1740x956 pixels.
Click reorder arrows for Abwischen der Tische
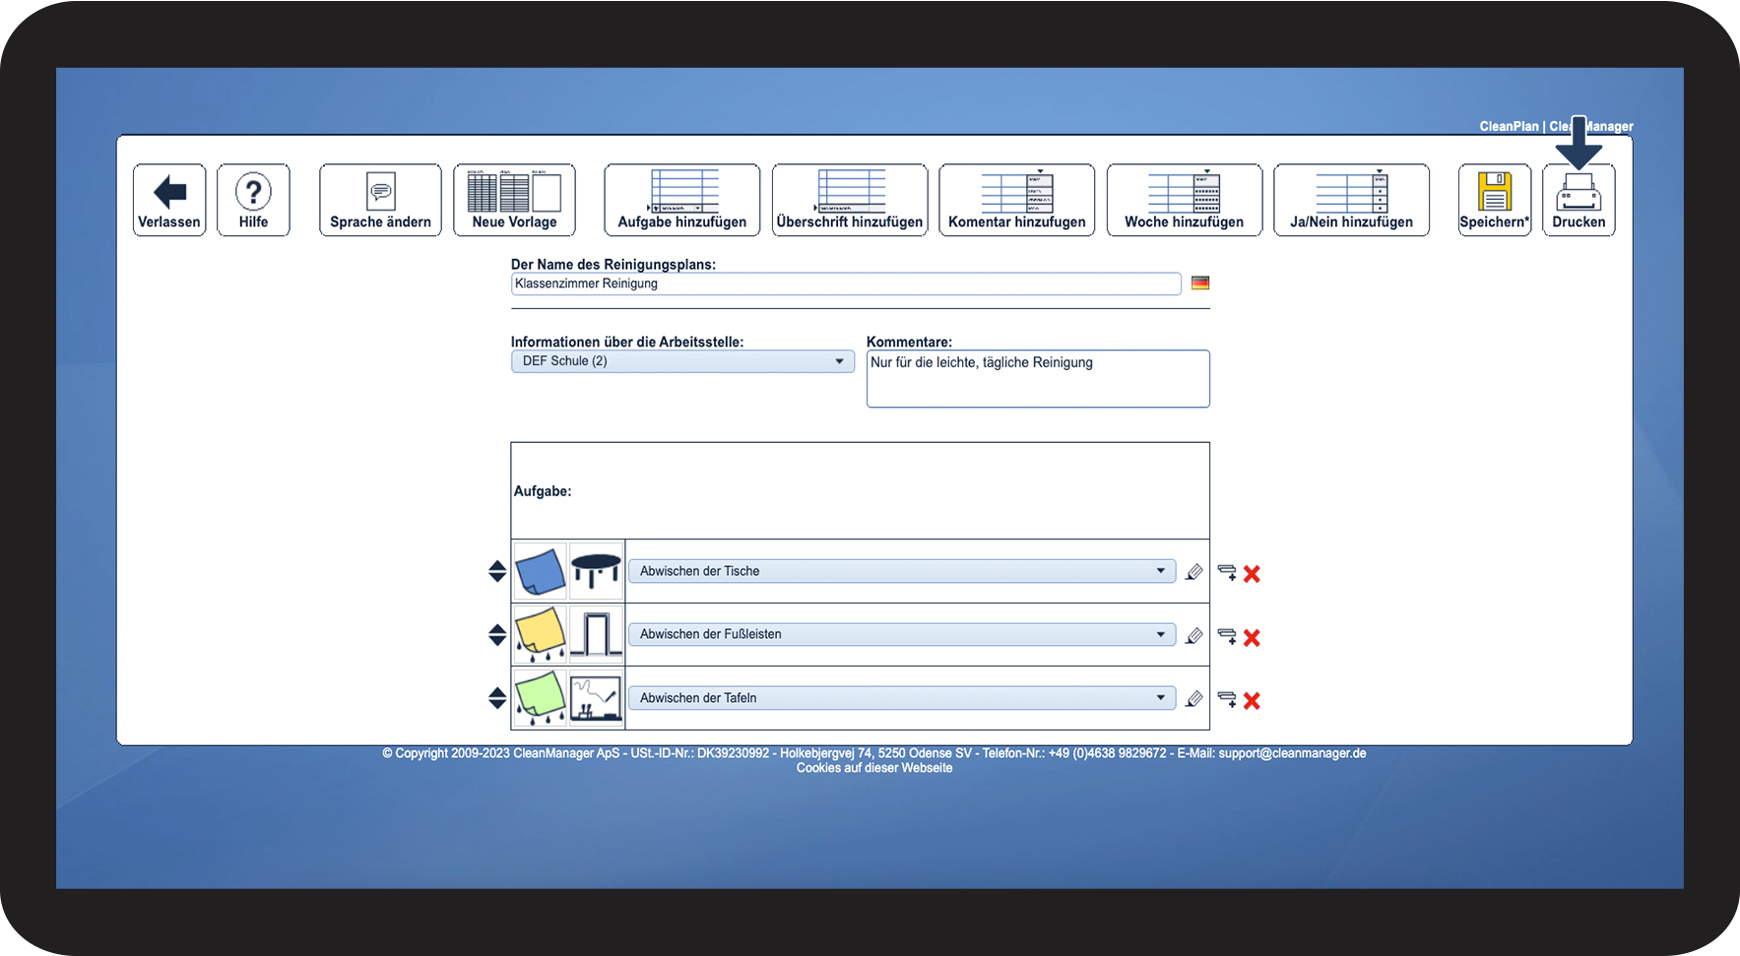coord(497,571)
